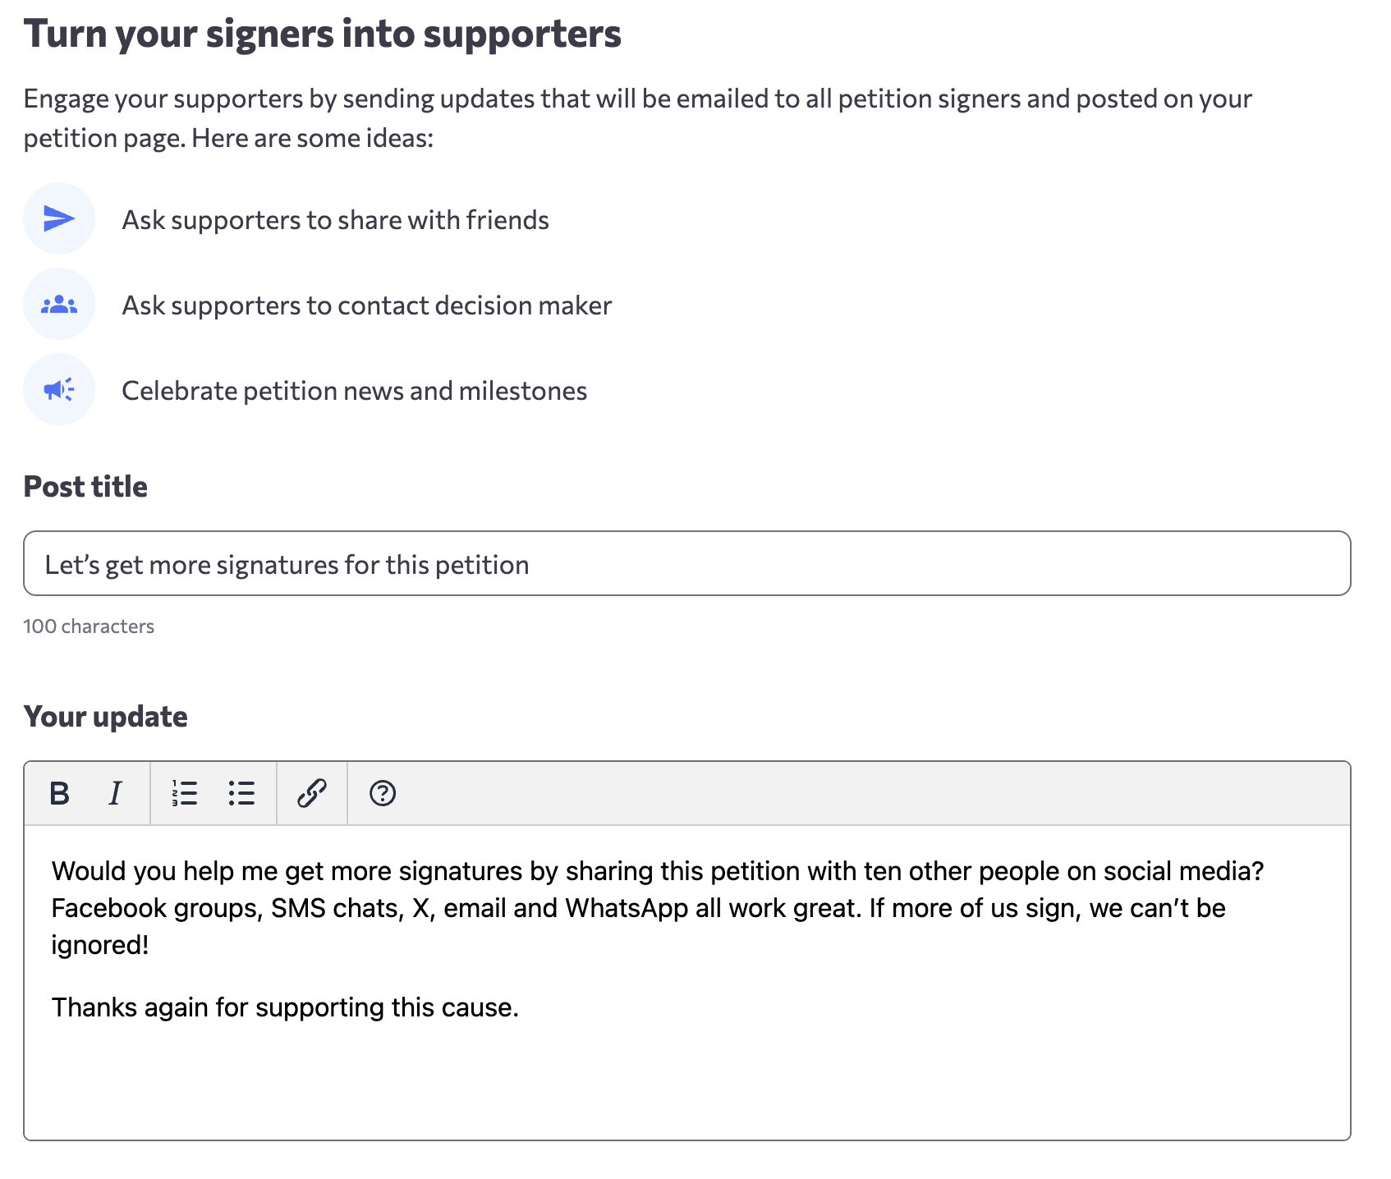Click the 'Post title' label
The width and height of the screenshot is (1391, 1179).
pyautogui.click(x=85, y=487)
